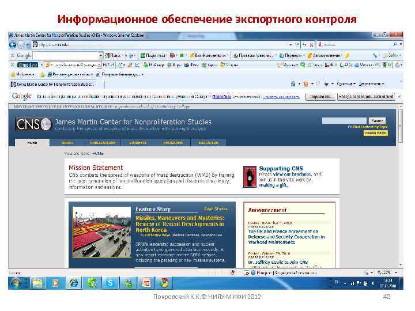Open the view our brochure link

tap(292, 175)
